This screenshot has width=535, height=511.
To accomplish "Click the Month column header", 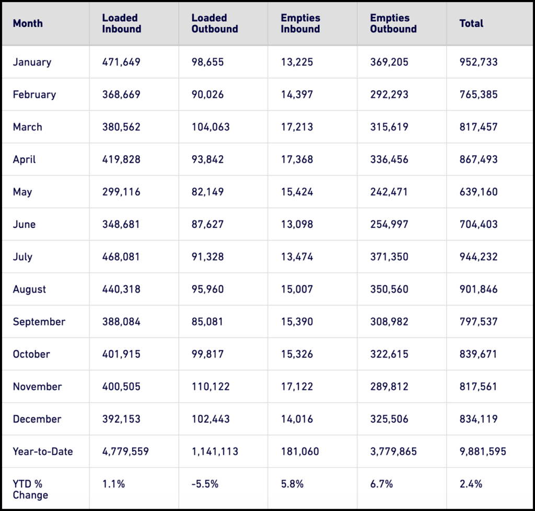I will pyautogui.click(x=28, y=24).
